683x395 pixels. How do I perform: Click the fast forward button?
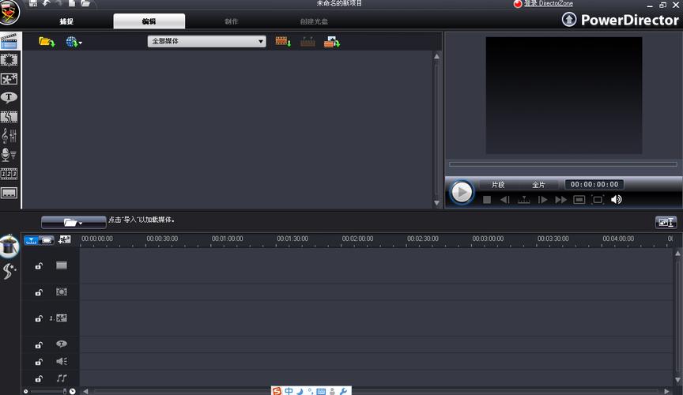[560, 199]
